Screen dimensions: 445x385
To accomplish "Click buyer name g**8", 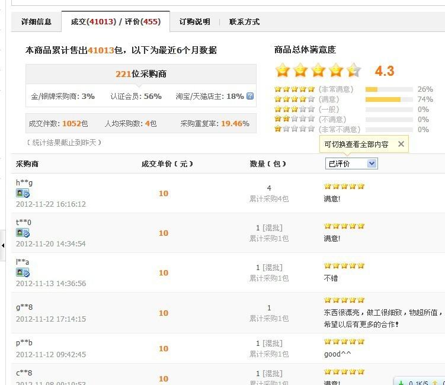I will tap(24, 307).
